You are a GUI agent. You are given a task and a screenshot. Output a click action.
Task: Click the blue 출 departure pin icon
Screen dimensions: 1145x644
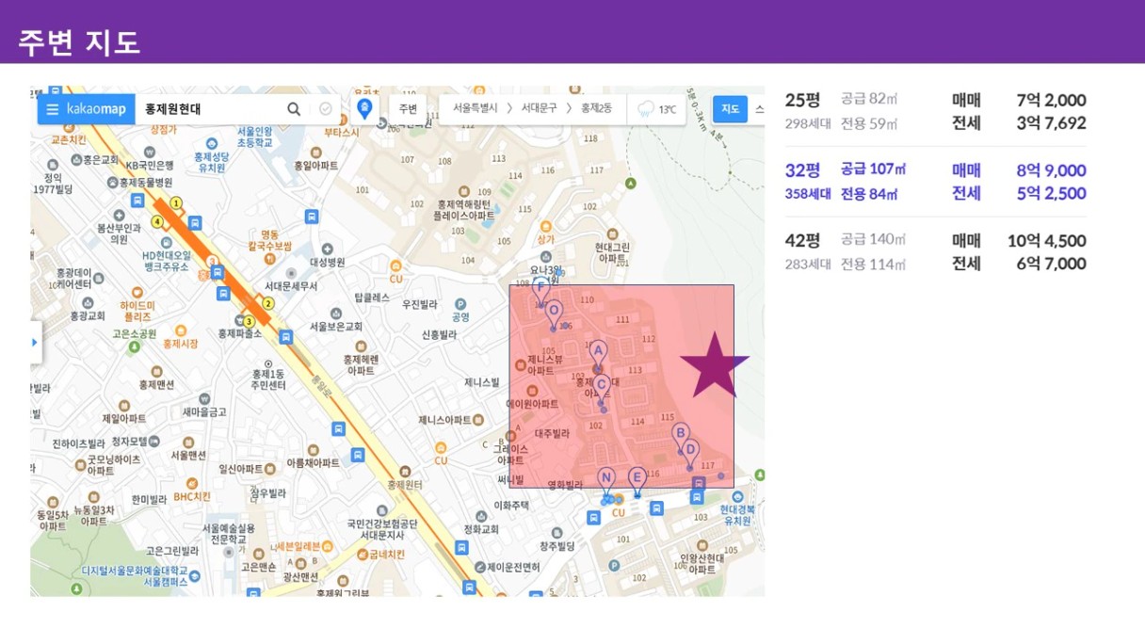[364, 107]
